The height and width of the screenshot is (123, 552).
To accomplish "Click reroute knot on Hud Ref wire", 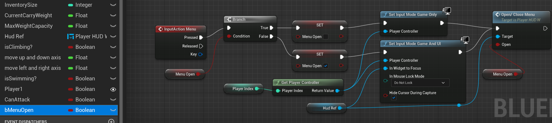I will 459,105.
